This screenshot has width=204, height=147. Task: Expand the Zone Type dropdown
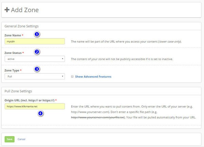point(35,76)
